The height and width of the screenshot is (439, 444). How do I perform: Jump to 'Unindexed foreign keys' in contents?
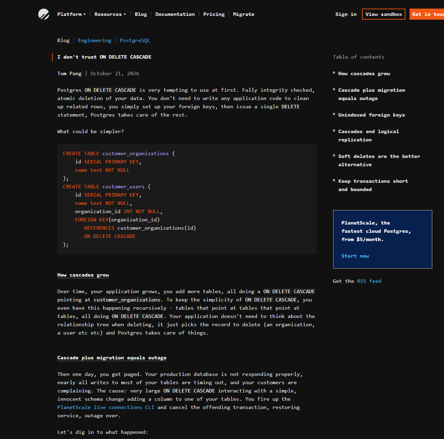point(371,115)
